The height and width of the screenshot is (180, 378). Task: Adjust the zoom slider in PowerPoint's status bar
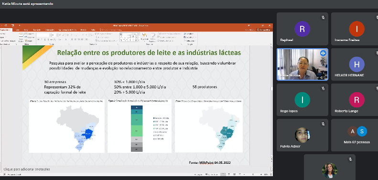[x=253, y=174]
